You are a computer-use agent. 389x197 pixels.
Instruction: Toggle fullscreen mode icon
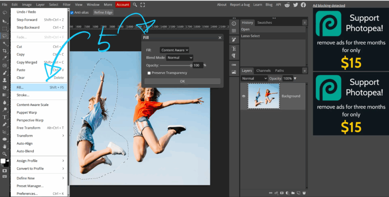(x=143, y=5)
